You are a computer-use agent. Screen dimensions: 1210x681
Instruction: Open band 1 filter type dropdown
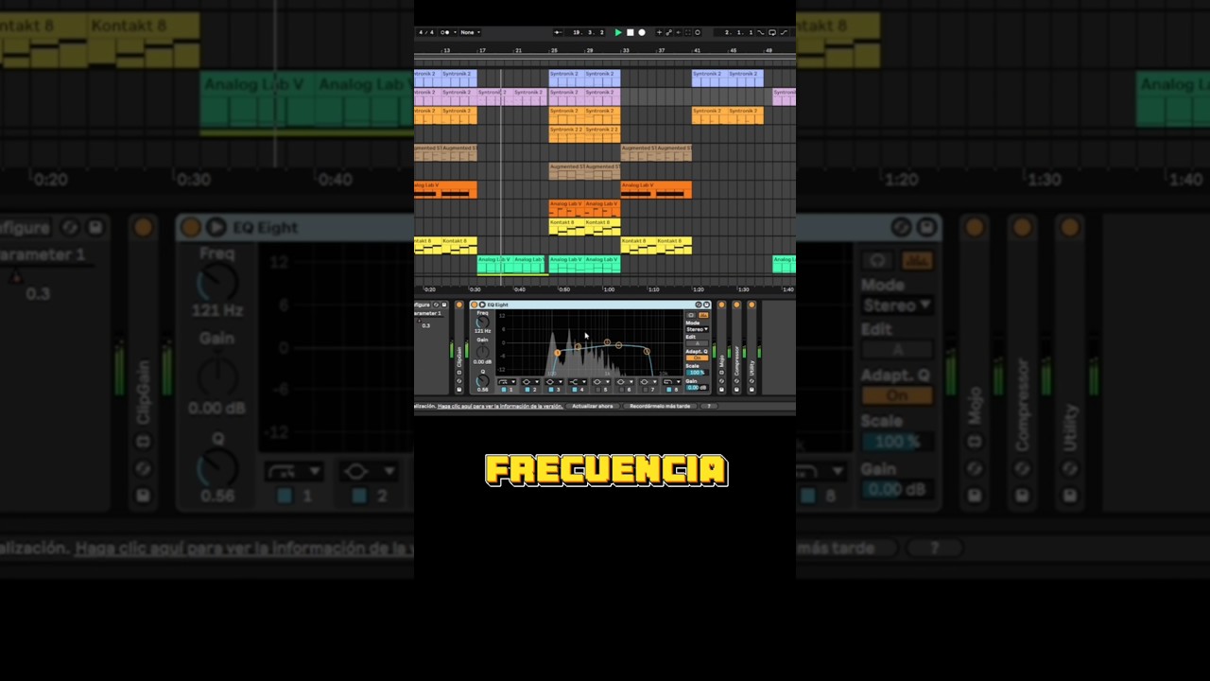pyautogui.click(x=507, y=382)
